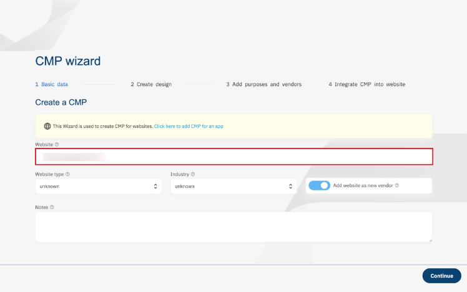Select step 4 Integrate CMP into website
The width and height of the screenshot is (467, 292).
pos(367,84)
